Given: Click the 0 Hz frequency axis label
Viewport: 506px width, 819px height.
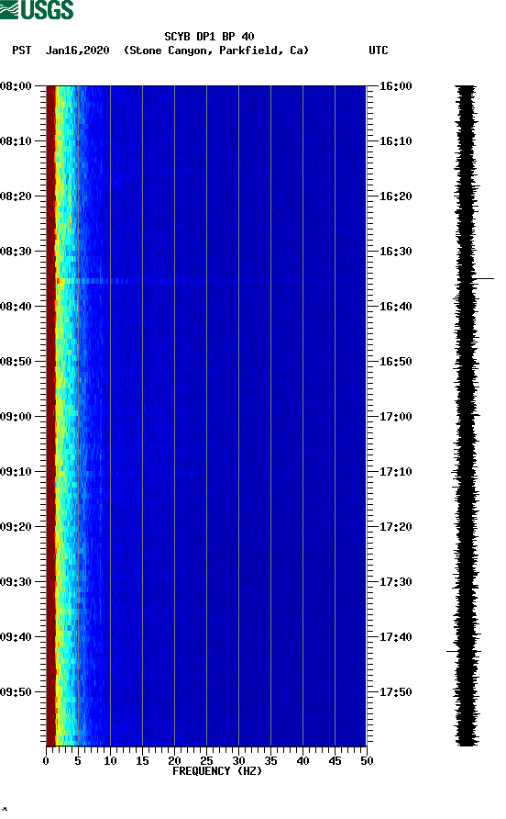Looking at the screenshot, I should (x=46, y=761).
